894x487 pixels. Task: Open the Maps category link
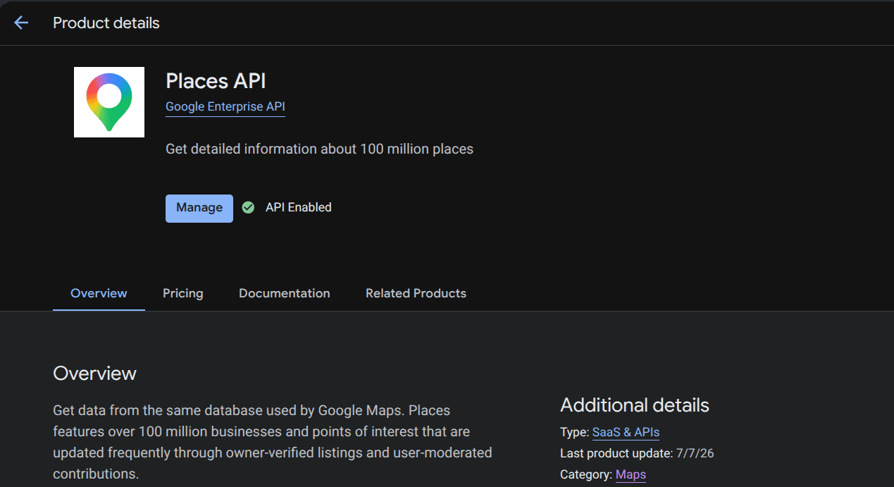pyautogui.click(x=631, y=474)
